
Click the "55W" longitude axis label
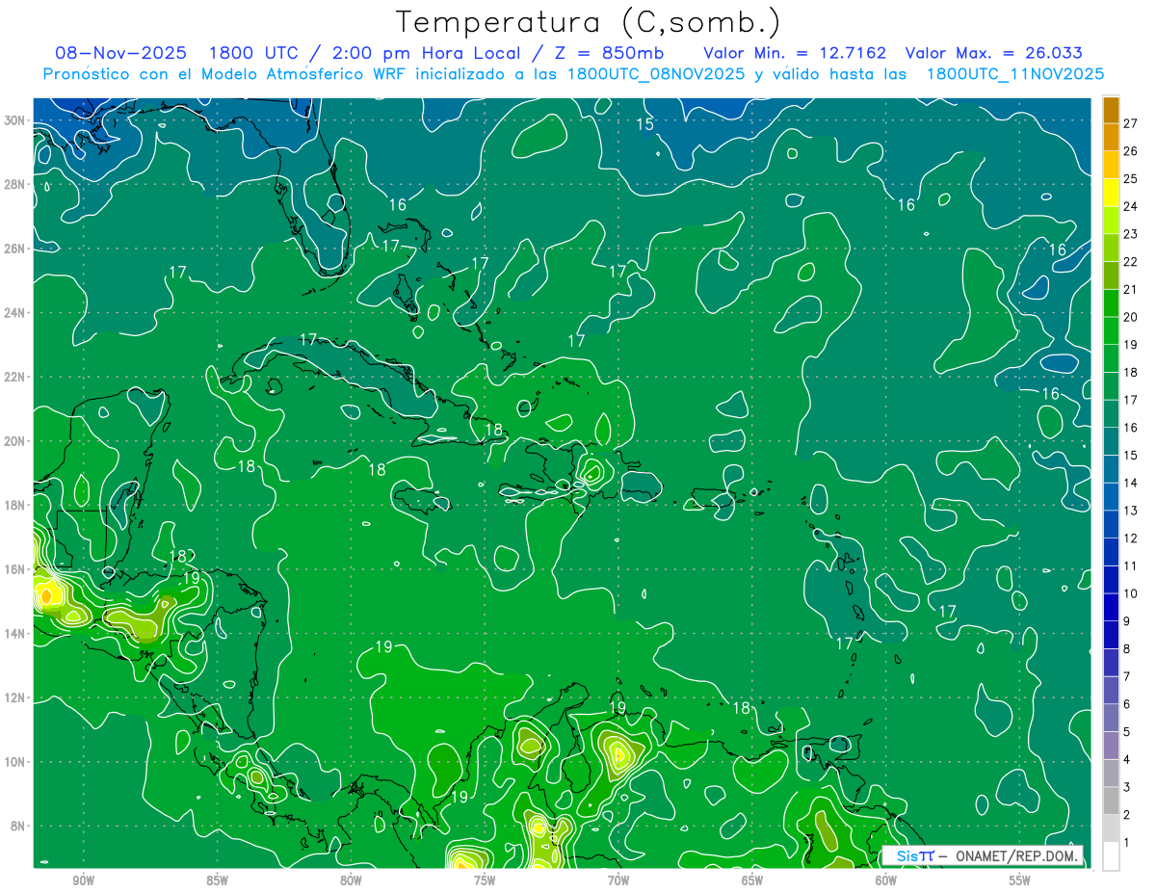click(x=1019, y=880)
